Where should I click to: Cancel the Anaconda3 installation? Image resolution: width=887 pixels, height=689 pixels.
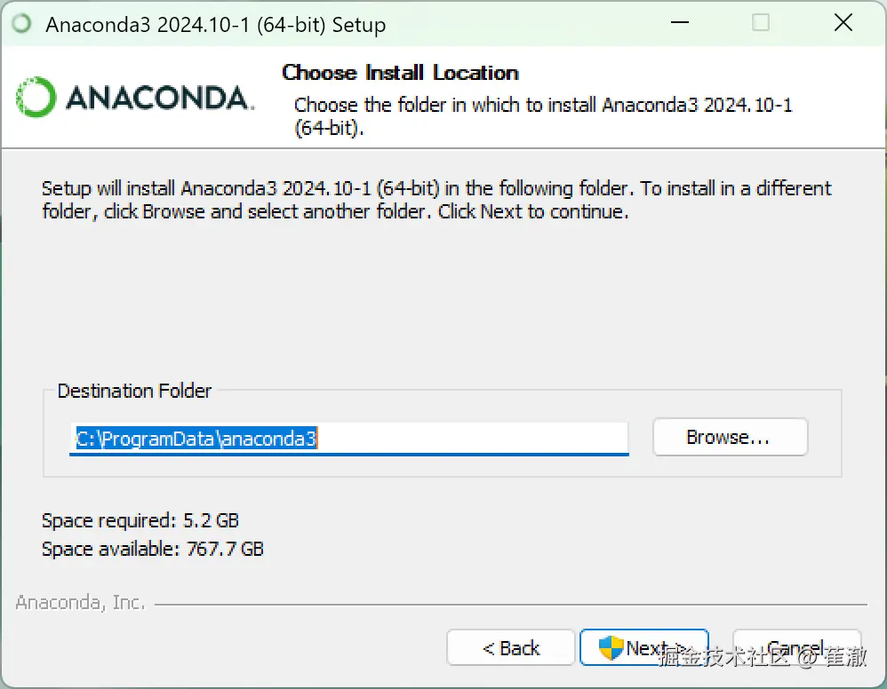[x=796, y=647]
